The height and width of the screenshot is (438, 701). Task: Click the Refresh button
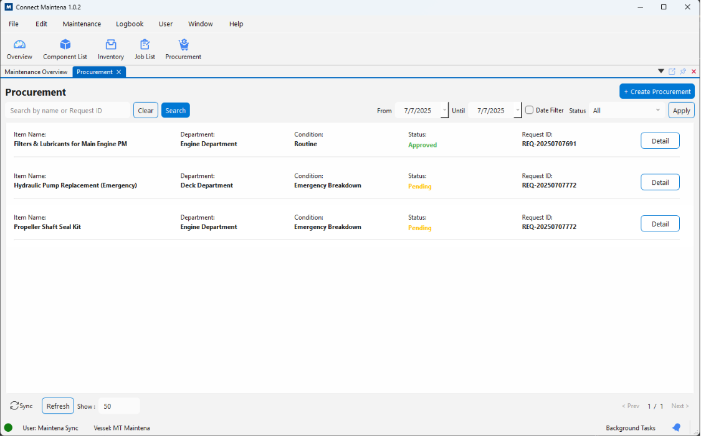pyautogui.click(x=58, y=406)
